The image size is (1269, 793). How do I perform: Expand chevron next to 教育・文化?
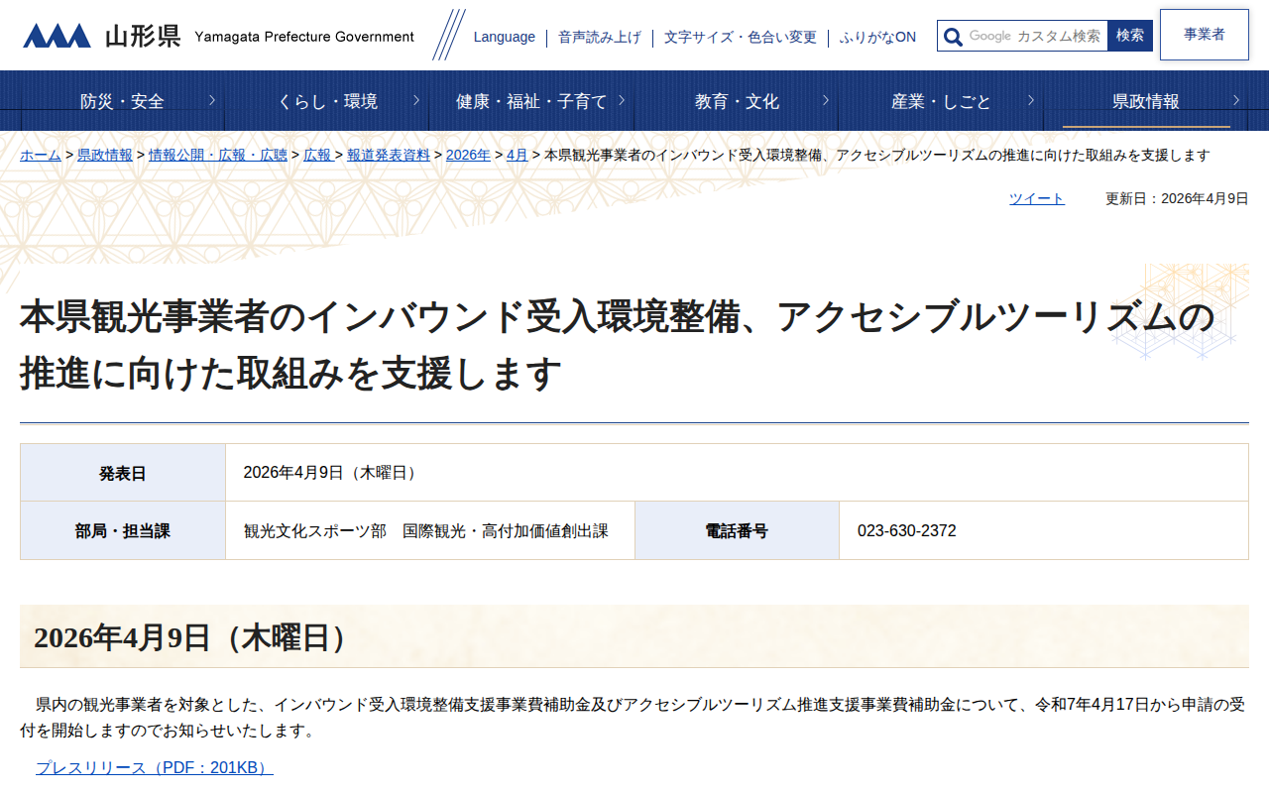pyautogui.click(x=827, y=100)
